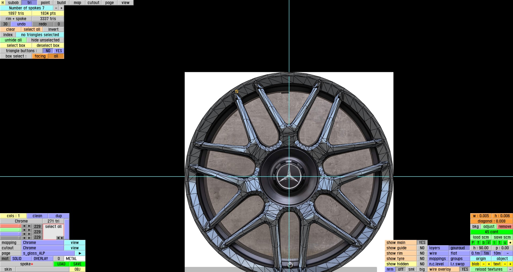Click the arrow next to s_glass_ALP page

pos(80,253)
